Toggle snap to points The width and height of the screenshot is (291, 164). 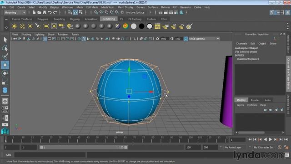[x=106, y=12]
